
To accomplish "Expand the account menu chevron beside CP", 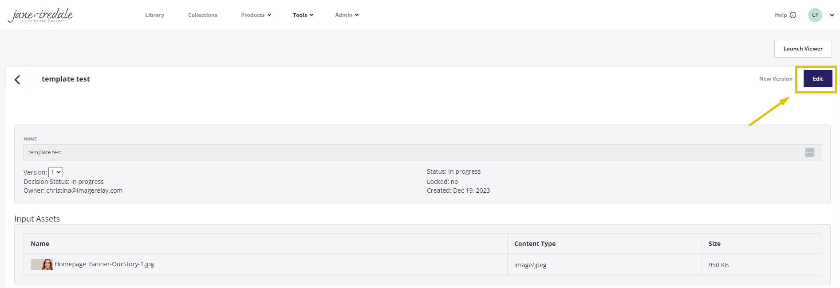I will tap(832, 15).
